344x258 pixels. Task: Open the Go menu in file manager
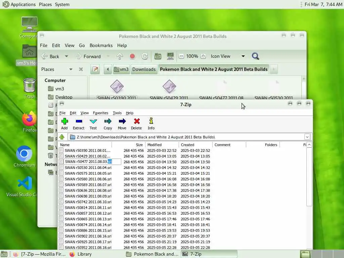[x=82, y=45]
